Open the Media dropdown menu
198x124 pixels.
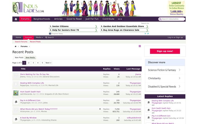click(x=39, y=37)
